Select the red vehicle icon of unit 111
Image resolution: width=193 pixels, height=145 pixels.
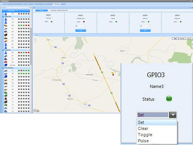pos(6,99)
